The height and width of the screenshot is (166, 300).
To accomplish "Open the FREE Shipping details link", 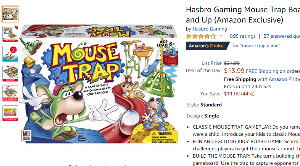I will pos(262,71).
